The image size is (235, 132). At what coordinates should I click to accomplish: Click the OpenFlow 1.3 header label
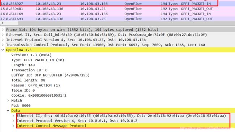19,50
